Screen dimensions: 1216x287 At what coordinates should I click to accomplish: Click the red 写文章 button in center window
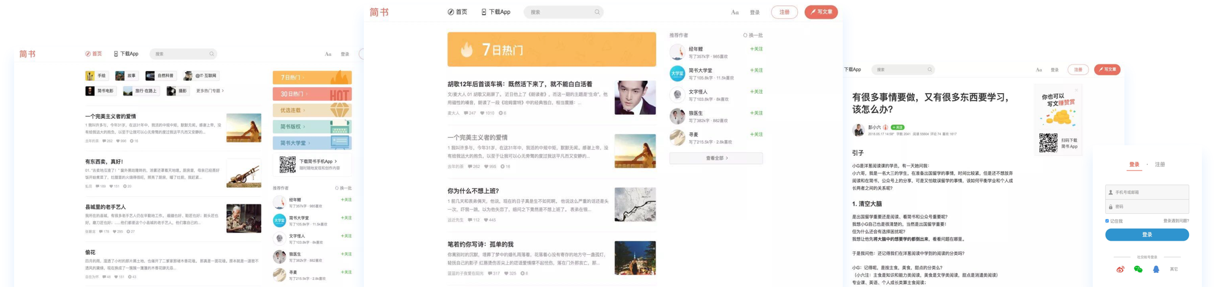click(x=820, y=12)
